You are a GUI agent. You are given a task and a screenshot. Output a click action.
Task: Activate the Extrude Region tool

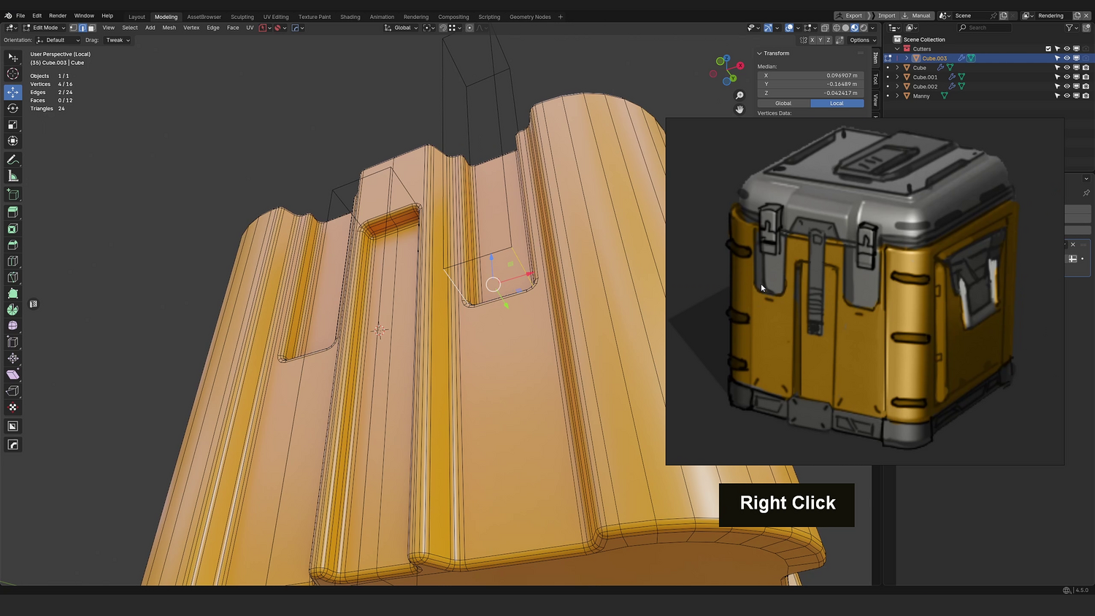click(x=12, y=212)
